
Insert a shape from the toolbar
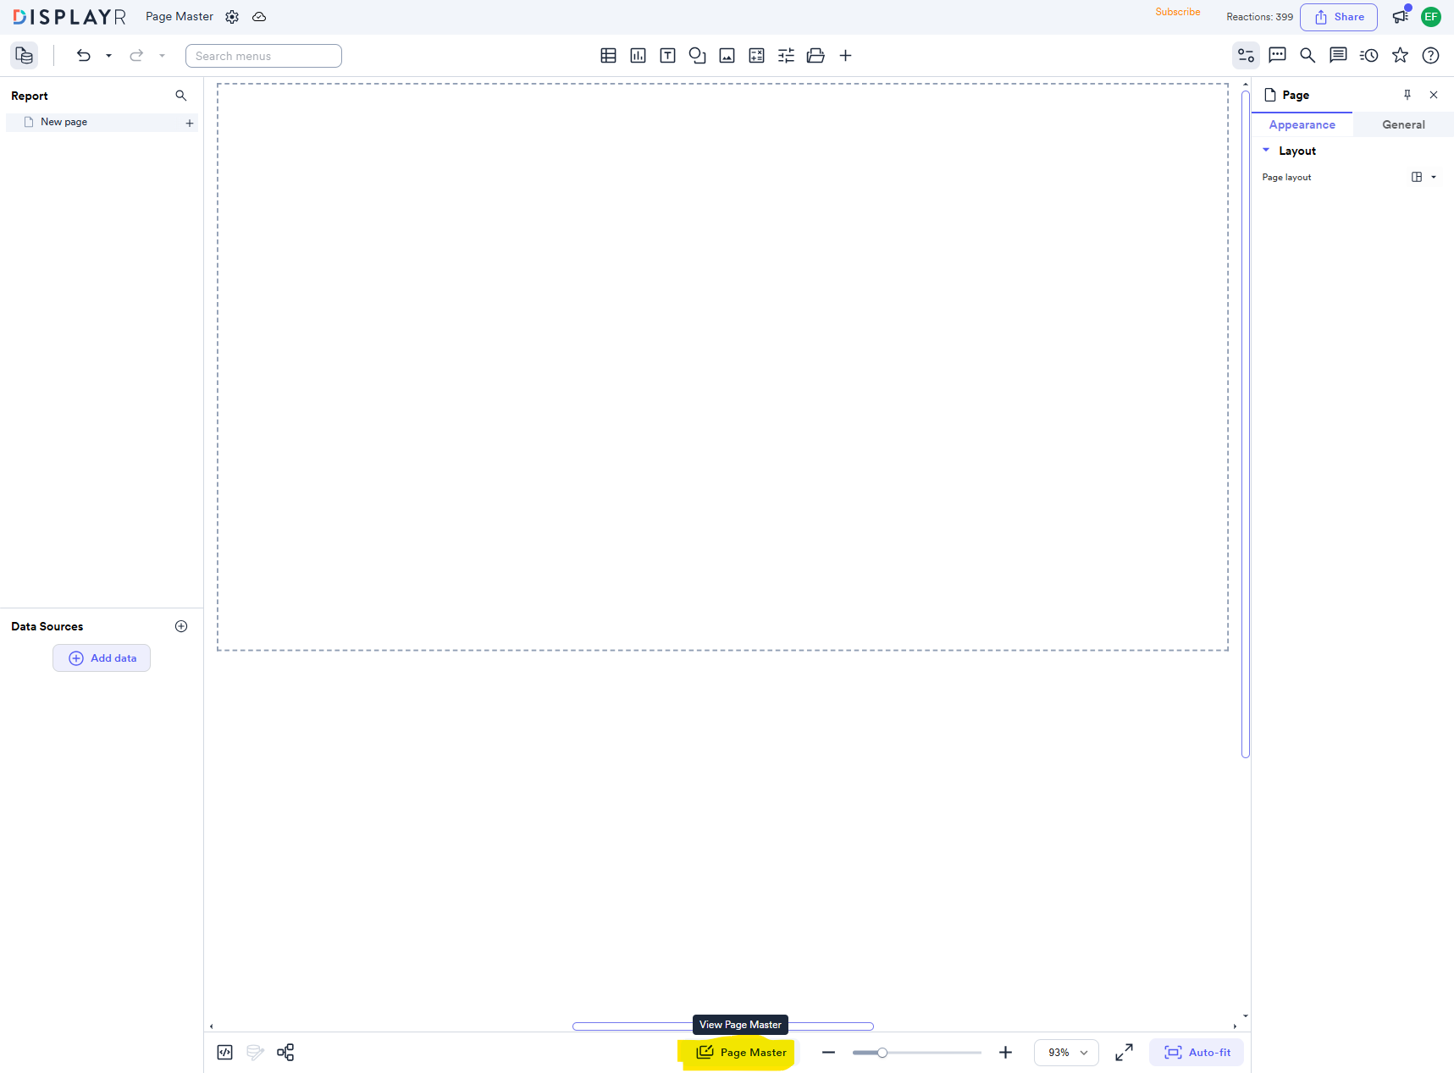coord(697,55)
